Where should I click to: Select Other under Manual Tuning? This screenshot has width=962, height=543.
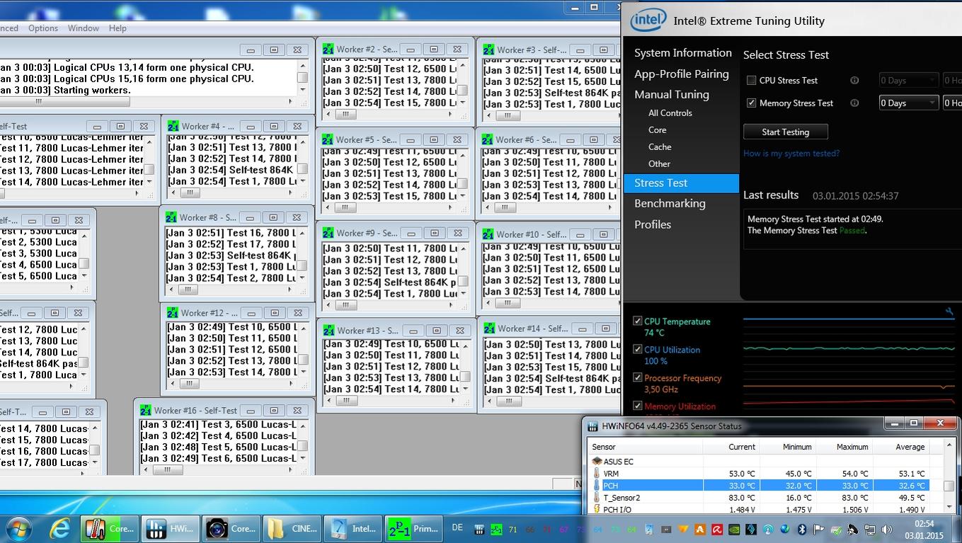click(659, 164)
